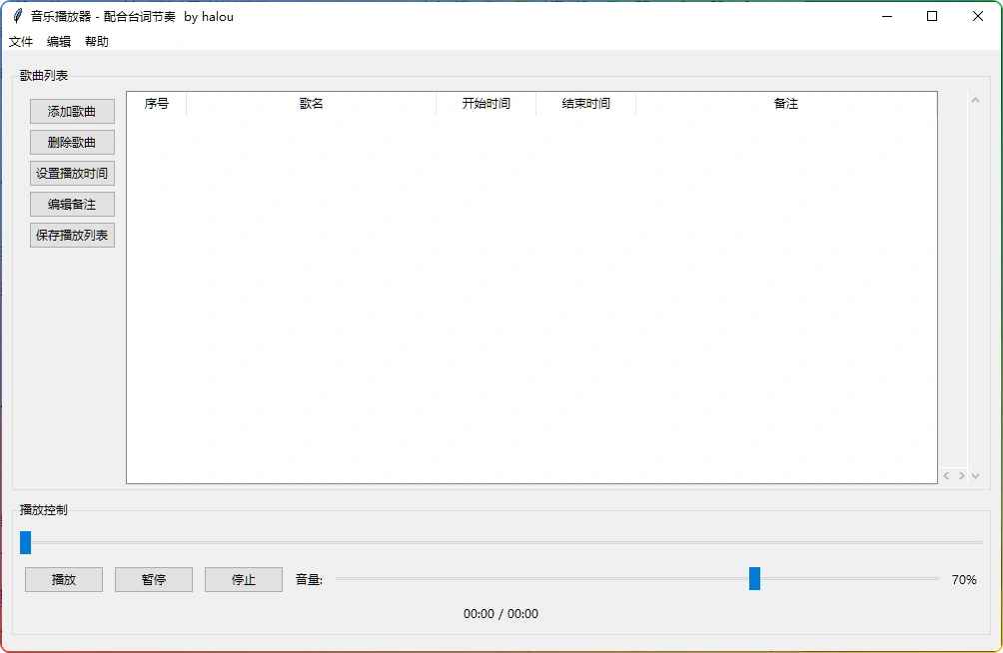The width and height of the screenshot is (1003, 653).
Task: Click the 保存播放列表 button
Action: [x=71, y=235]
